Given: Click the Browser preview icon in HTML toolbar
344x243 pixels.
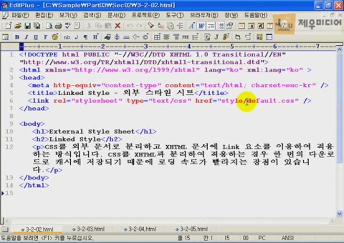Looking at the screenshot, I should click(5, 37).
